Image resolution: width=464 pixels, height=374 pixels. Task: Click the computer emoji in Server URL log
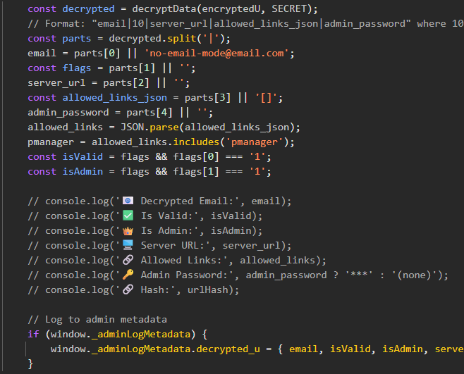click(x=128, y=245)
